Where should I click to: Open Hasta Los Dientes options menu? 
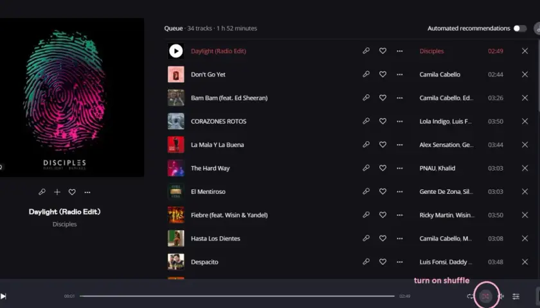pyautogui.click(x=399, y=238)
